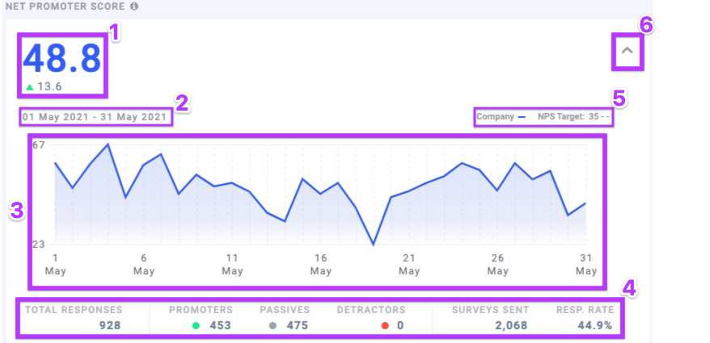Click the Surveys Sent value 2,068
Screen dimensions: 710x343
click(511, 326)
